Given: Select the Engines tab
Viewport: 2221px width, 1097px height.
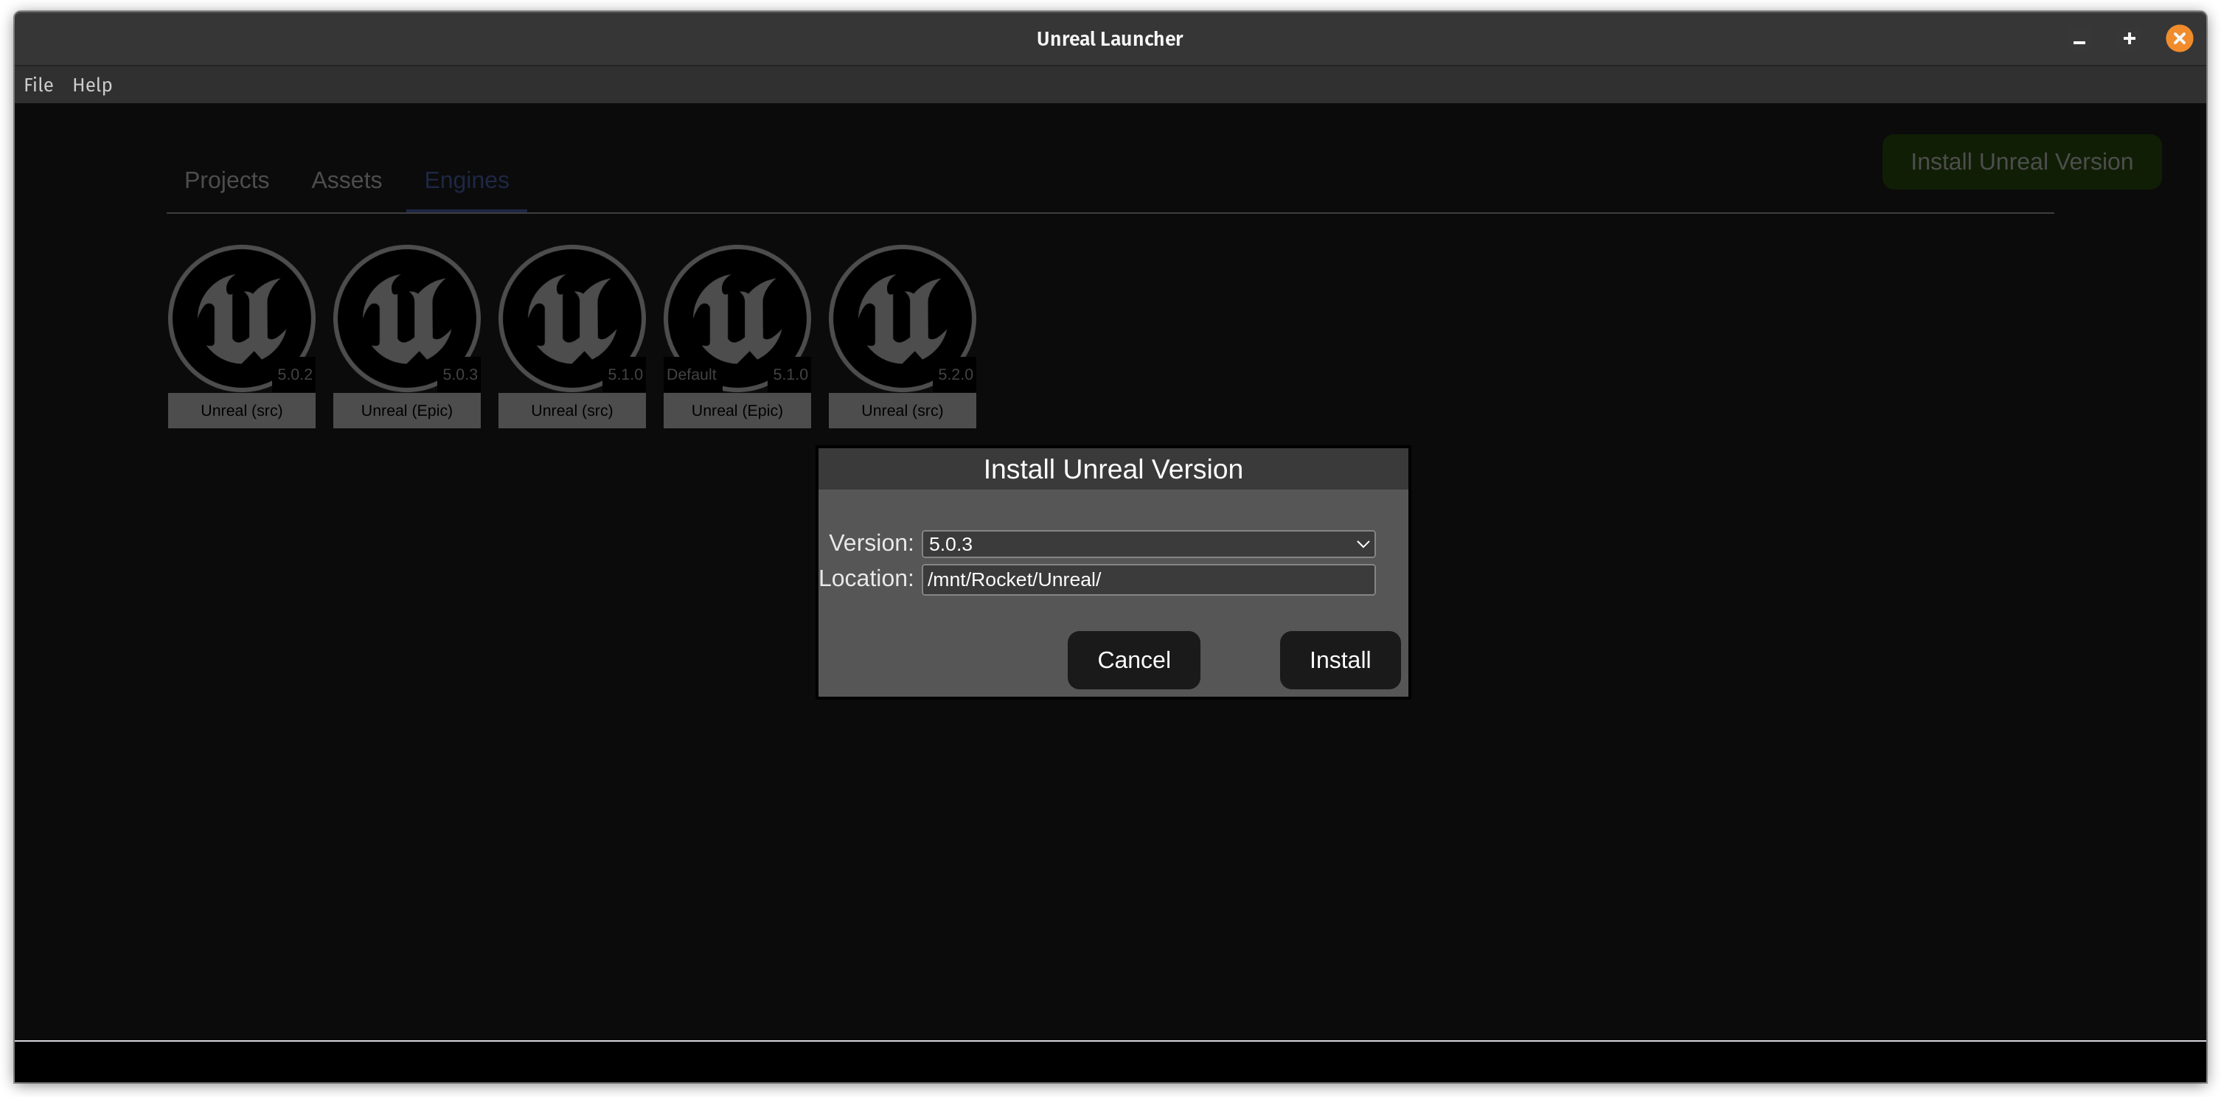Looking at the screenshot, I should (x=467, y=180).
